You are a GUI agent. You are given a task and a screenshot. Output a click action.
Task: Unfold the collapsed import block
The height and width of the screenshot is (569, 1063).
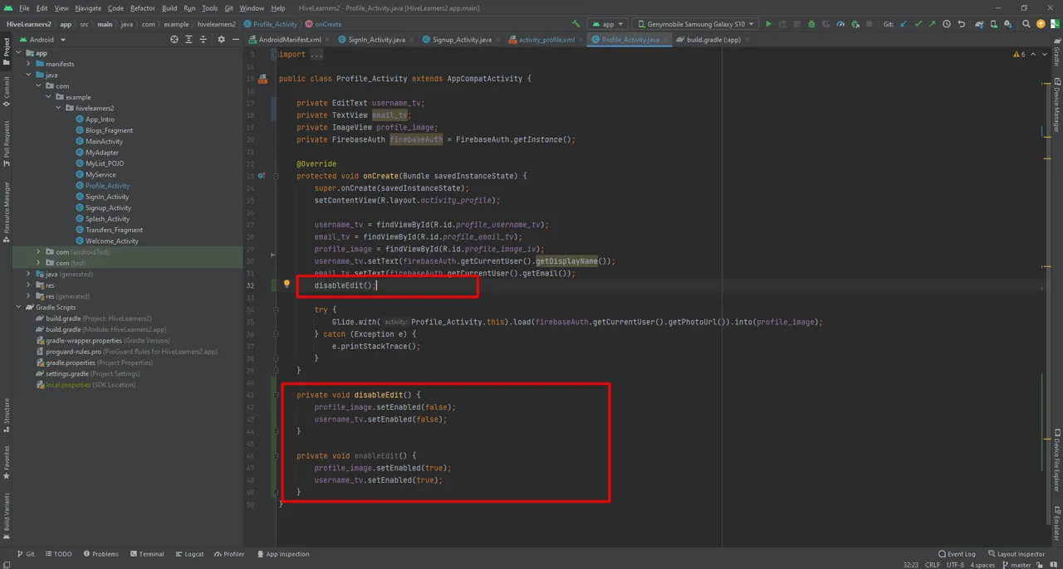tap(275, 55)
